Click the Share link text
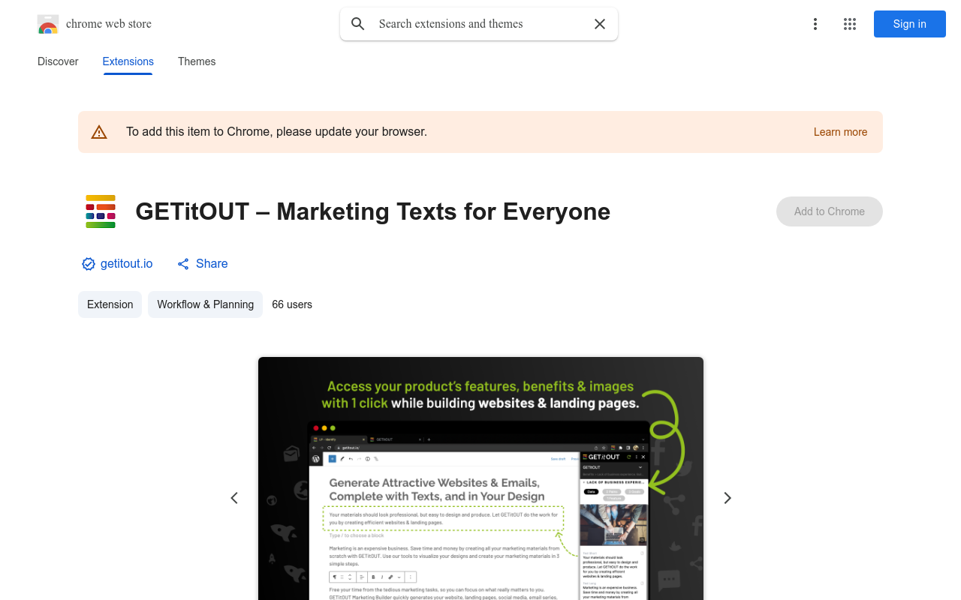 click(212, 264)
